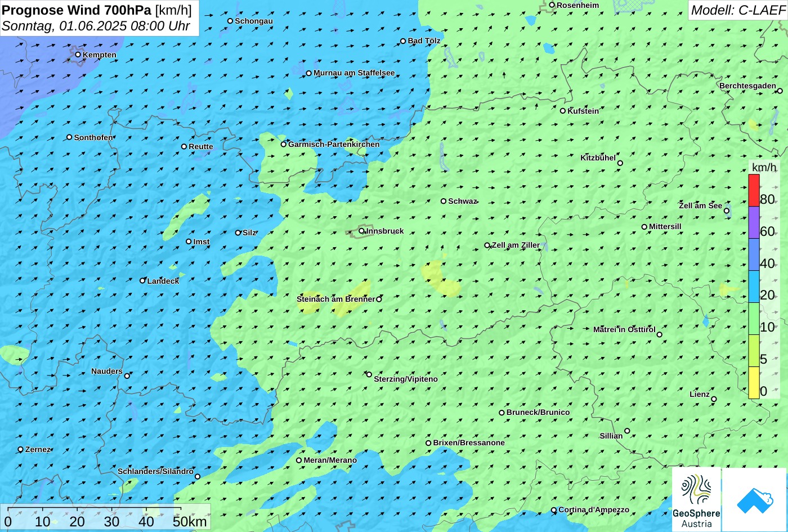Click the "Mittersill" town label
The height and width of the screenshot is (532, 788).
click(665, 227)
